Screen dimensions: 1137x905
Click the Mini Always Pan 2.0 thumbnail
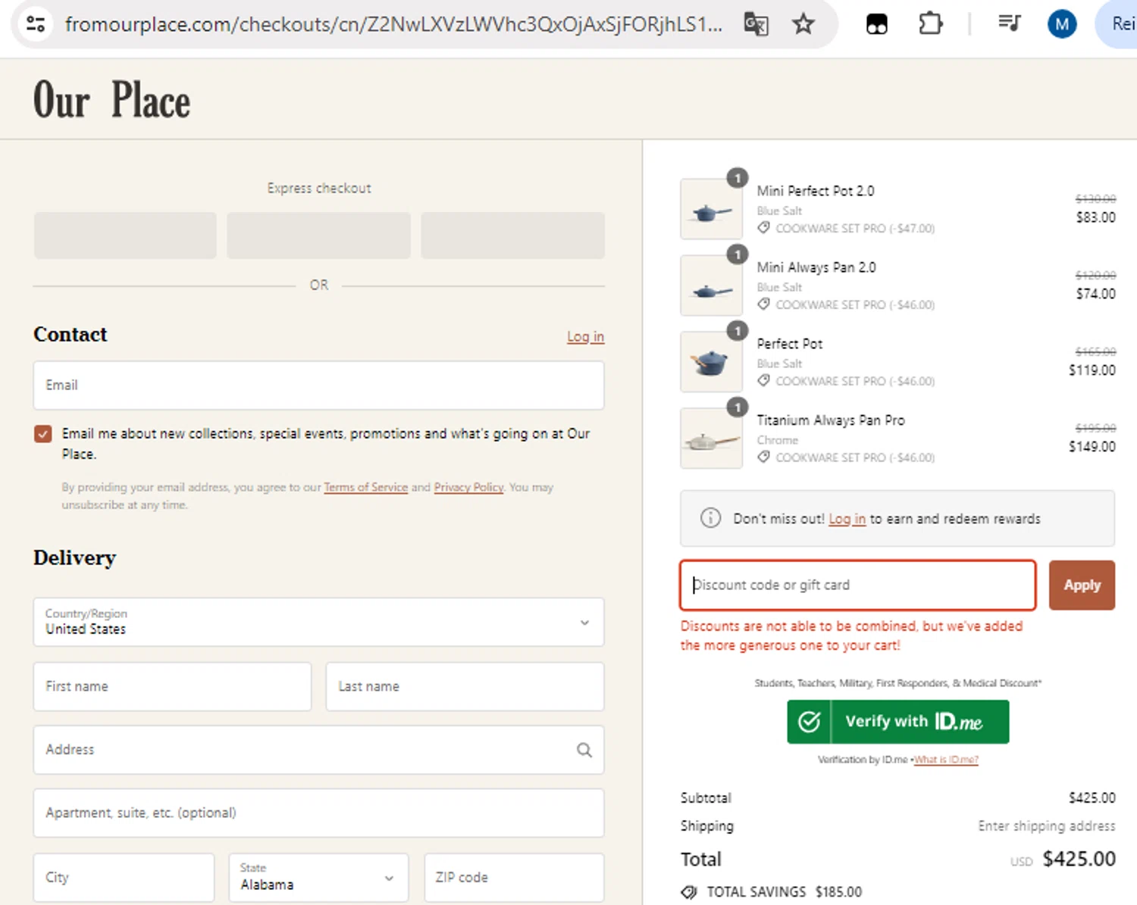pyautogui.click(x=711, y=286)
